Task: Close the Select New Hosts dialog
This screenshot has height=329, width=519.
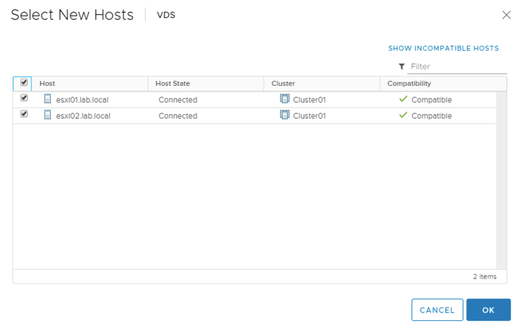Action: click(506, 15)
